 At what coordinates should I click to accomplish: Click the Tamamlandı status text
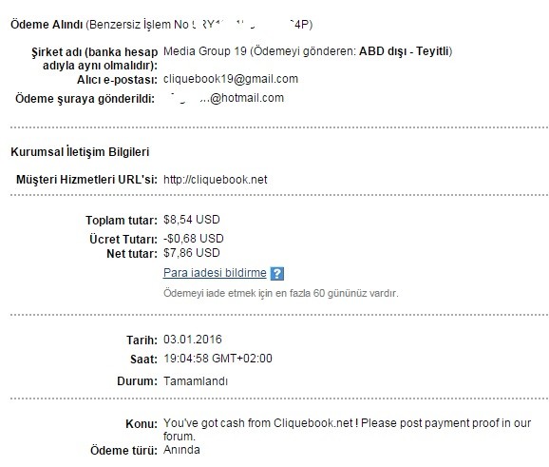196,381
